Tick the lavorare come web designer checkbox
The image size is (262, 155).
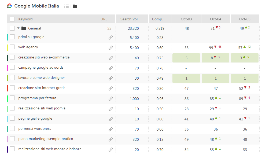point(12,77)
